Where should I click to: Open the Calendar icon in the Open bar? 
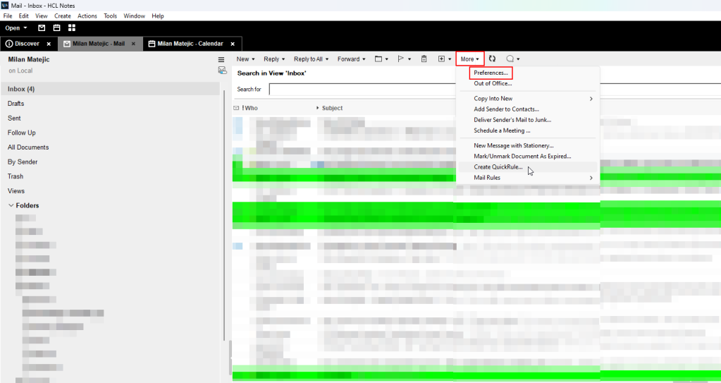(56, 28)
